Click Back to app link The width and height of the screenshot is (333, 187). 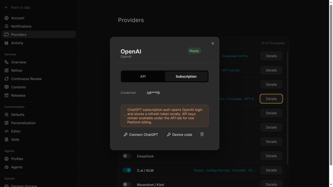pos(21,7)
